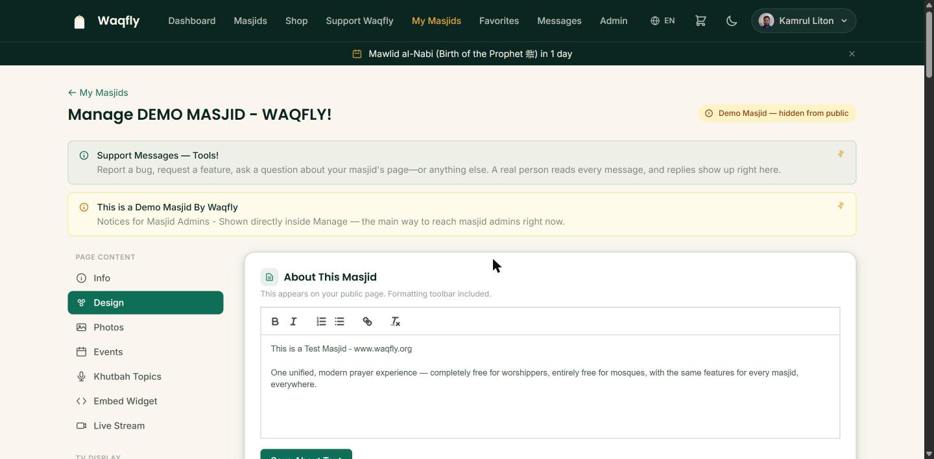Go back via My Masjids link
The height and width of the screenshot is (459, 934).
(98, 93)
